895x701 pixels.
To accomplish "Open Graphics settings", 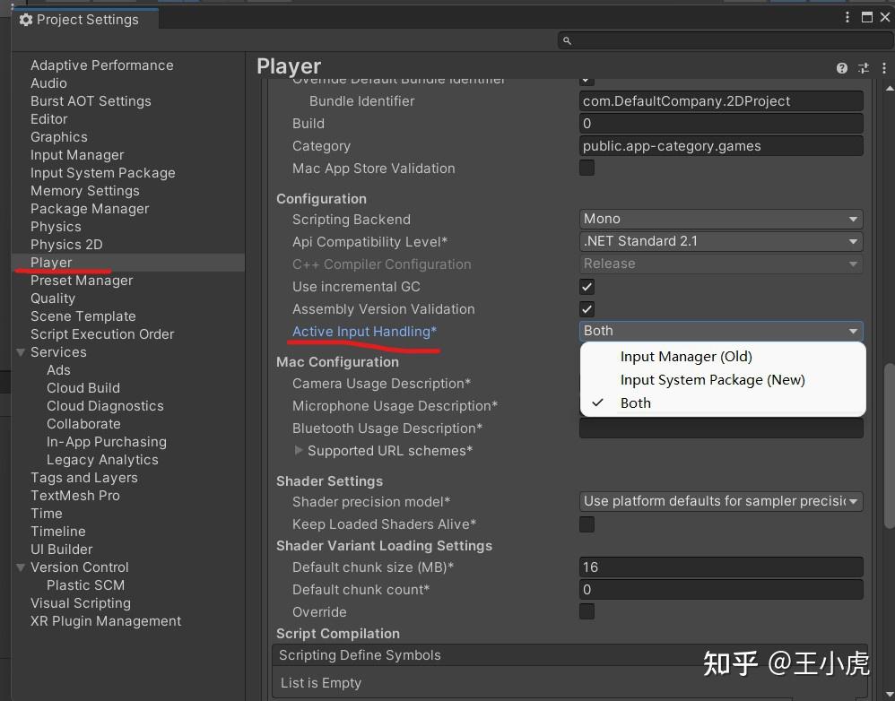I will point(59,137).
